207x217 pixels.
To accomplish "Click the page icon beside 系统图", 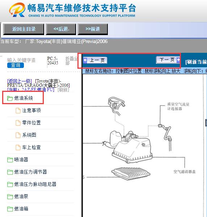I will click(x=18, y=135).
